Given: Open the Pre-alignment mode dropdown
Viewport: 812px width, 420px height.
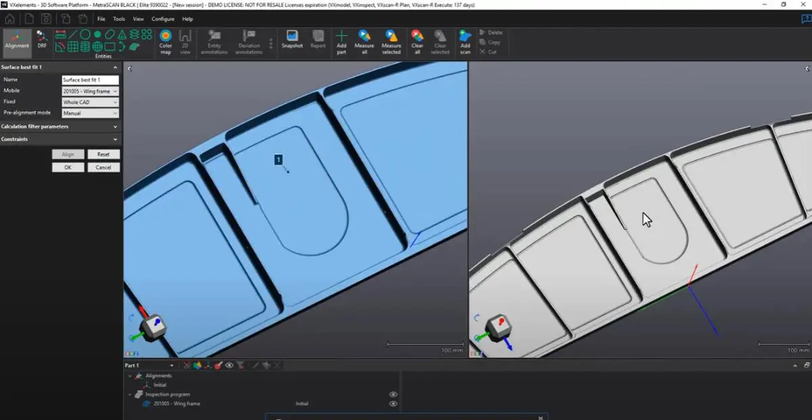Looking at the screenshot, I should (x=91, y=112).
